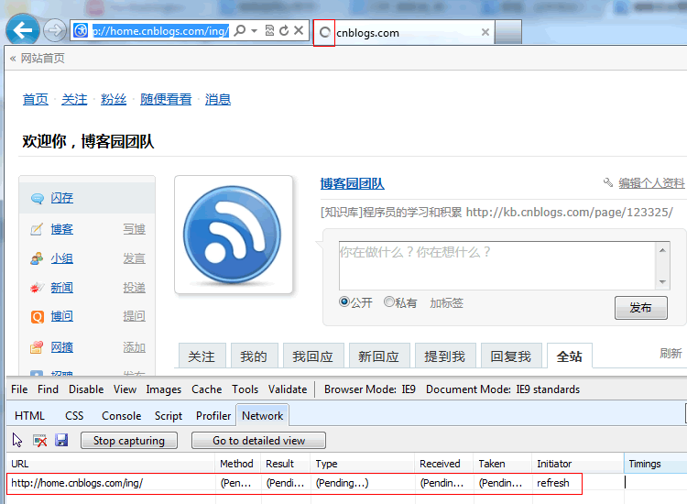Image resolution: width=687 pixels, height=504 pixels.
Task: Click the select element arrow tool in dev tools
Action: point(17,441)
